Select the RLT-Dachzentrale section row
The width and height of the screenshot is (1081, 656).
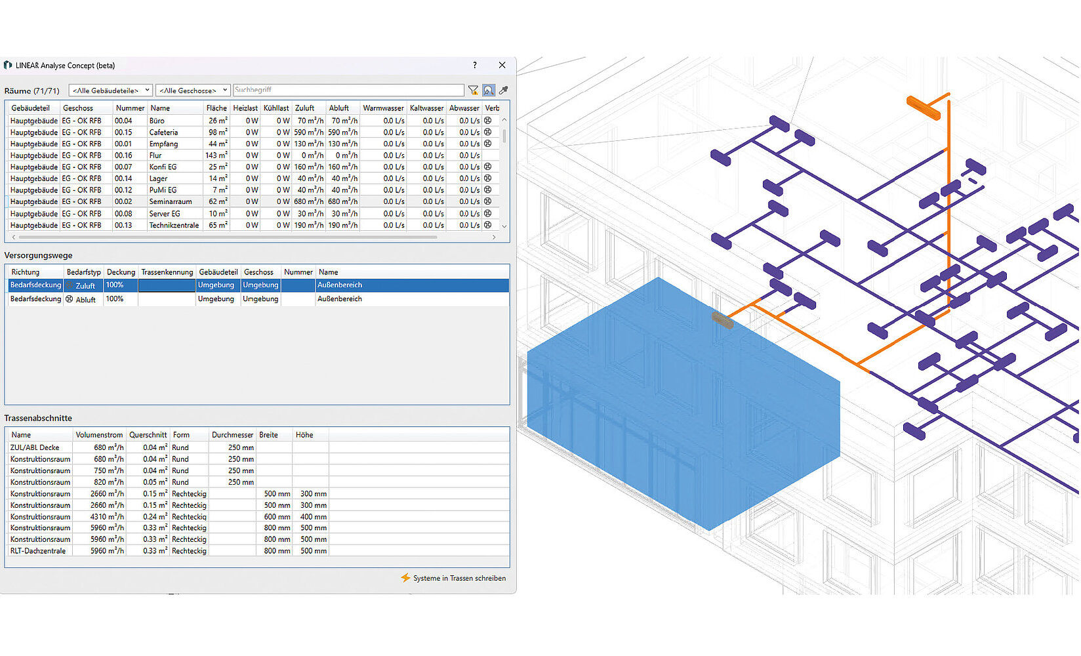38,551
